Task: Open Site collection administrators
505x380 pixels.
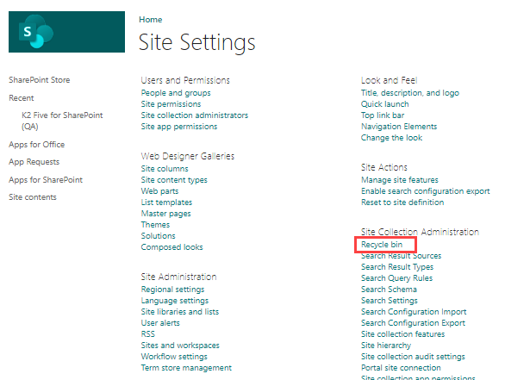Action: [195, 115]
